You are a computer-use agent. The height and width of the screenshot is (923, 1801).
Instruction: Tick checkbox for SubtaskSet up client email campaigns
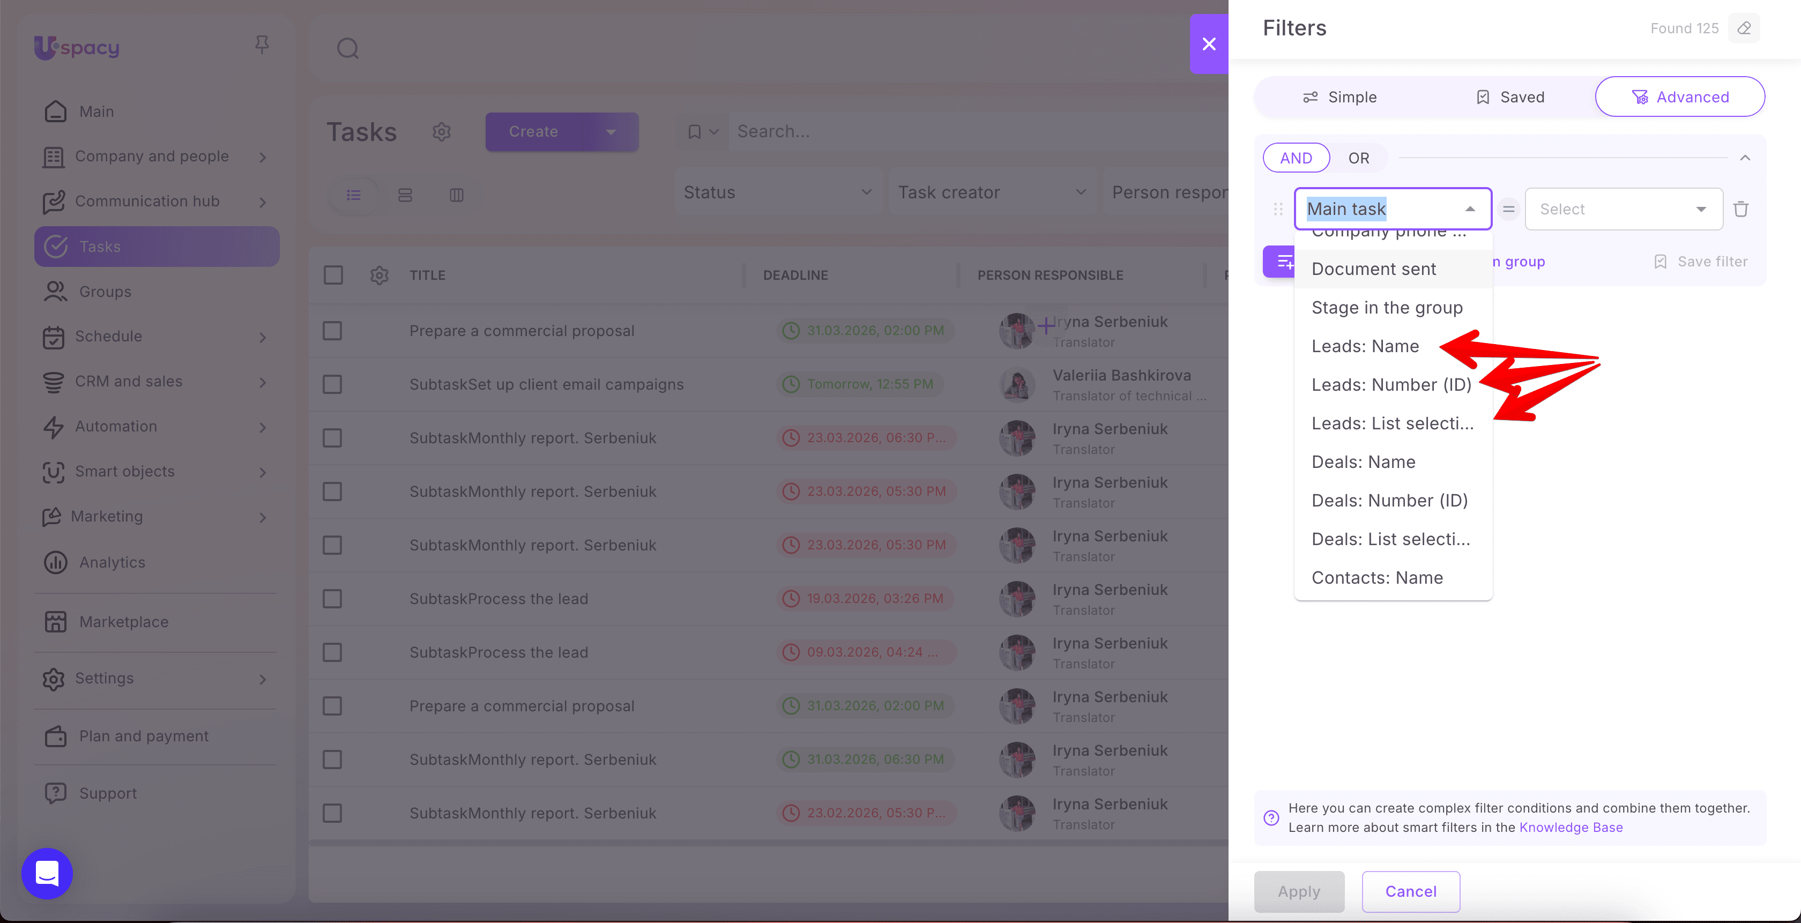click(333, 385)
